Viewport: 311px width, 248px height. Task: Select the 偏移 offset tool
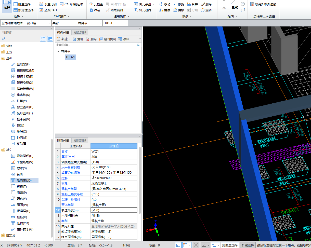pos(178,10)
